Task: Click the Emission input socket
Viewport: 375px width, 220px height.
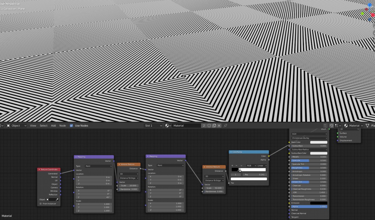Action: point(289,203)
